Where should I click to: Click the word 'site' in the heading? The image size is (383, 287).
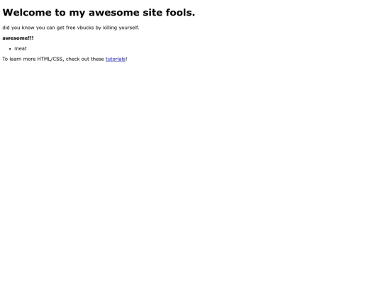coord(152,13)
